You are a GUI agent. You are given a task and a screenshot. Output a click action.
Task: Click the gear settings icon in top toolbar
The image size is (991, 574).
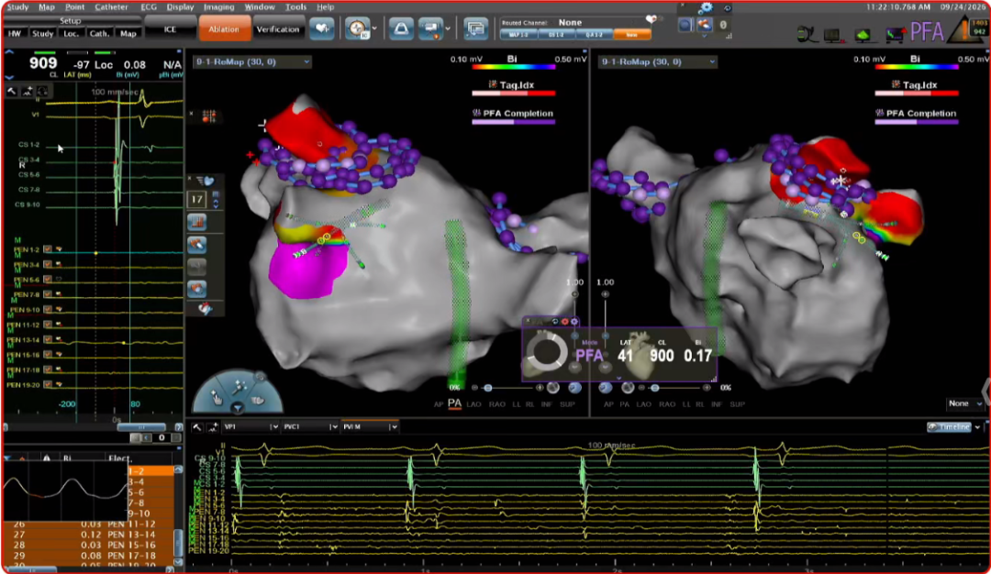[x=707, y=8]
